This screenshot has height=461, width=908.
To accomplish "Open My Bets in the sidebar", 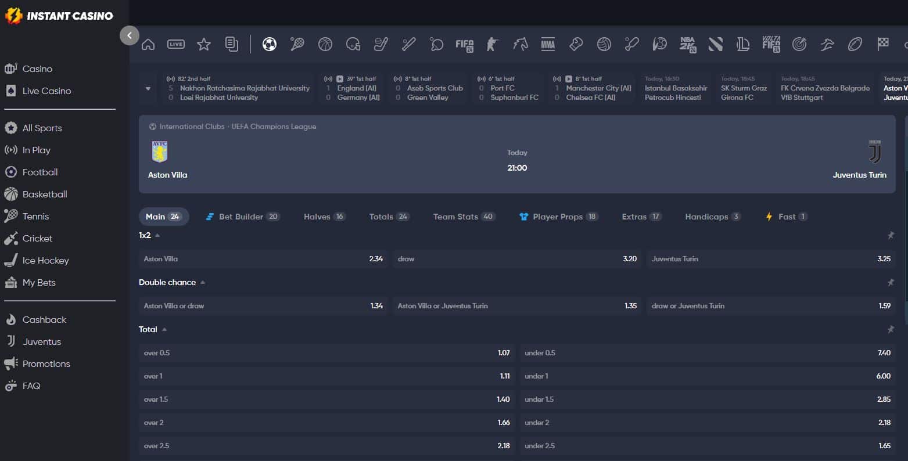I will 39,282.
